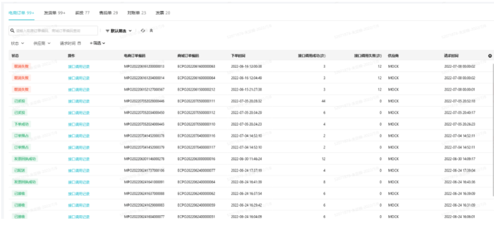Switch to the 发票 20 tab

[163, 13]
